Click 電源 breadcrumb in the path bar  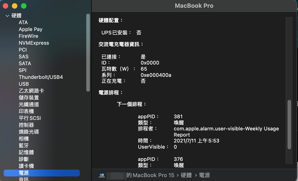[x=204, y=175]
